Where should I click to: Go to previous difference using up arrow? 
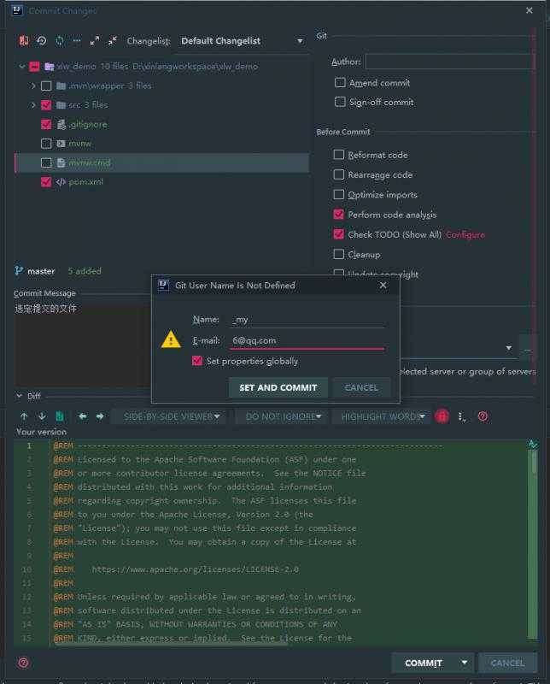pyautogui.click(x=24, y=416)
